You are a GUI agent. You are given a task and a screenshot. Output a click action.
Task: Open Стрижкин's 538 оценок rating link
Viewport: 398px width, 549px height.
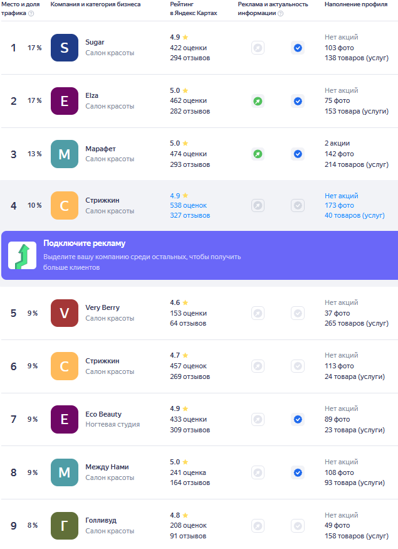point(188,206)
